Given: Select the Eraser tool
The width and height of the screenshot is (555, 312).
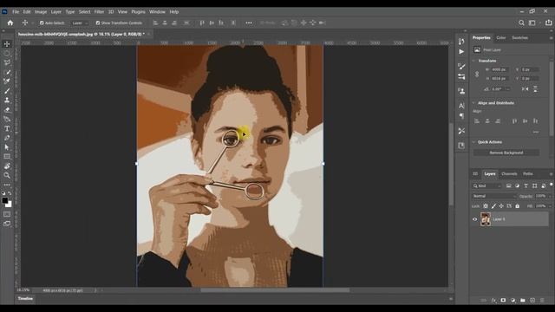Looking at the screenshot, I should click(x=7, y=110).
